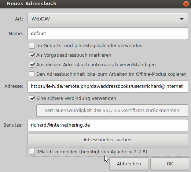Click the Name: label
The height and width of the screenshot is (172, 191).
[x=16, y=34]
